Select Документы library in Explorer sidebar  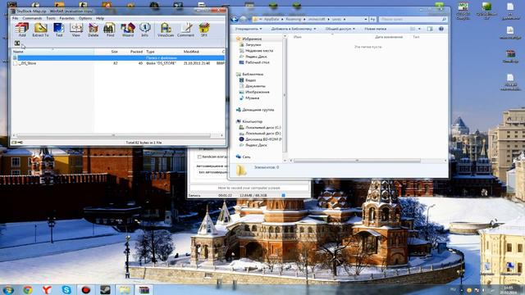255,86
